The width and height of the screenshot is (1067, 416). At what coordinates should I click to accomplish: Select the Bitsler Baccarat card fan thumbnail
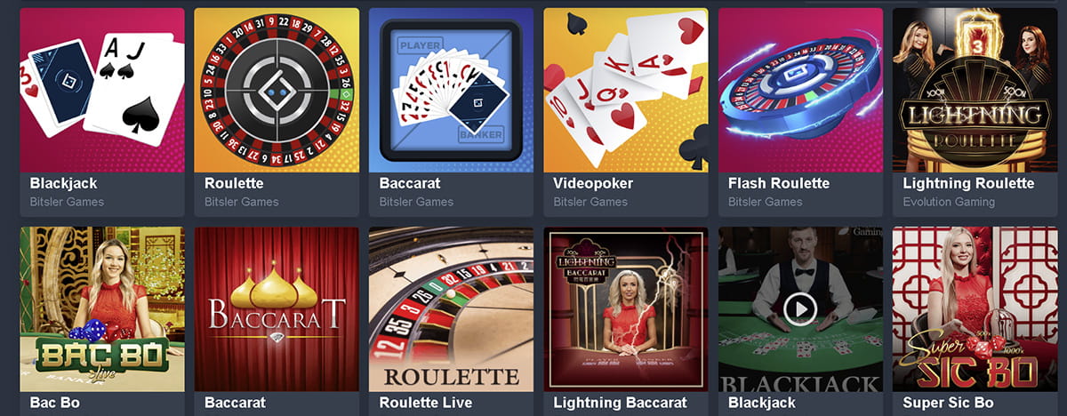[x=451, y=90]
